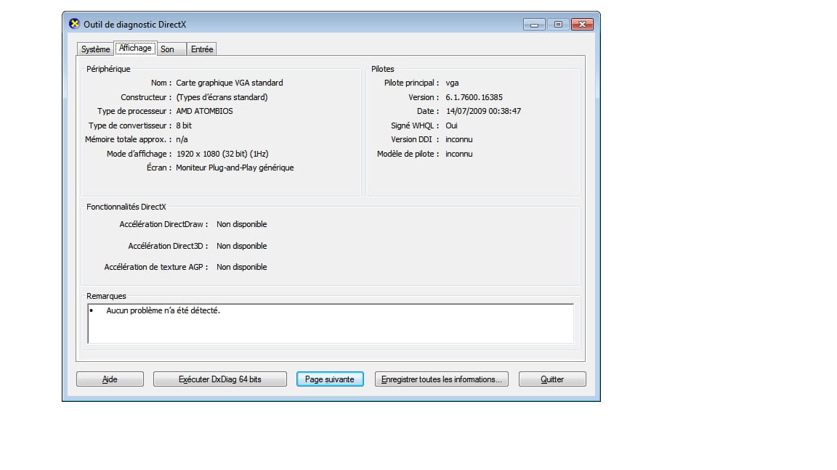Screen dimensions: 837x470
Task: Launch Exécuter DxDiag 64 bits
Action: click(220, 379)
